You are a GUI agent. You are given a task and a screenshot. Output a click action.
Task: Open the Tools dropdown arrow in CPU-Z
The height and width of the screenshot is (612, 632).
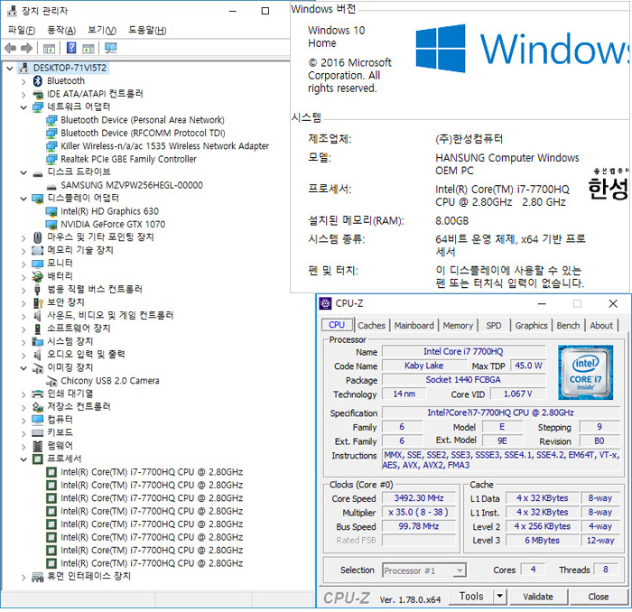pyautogui.click(x=500, y=596)
